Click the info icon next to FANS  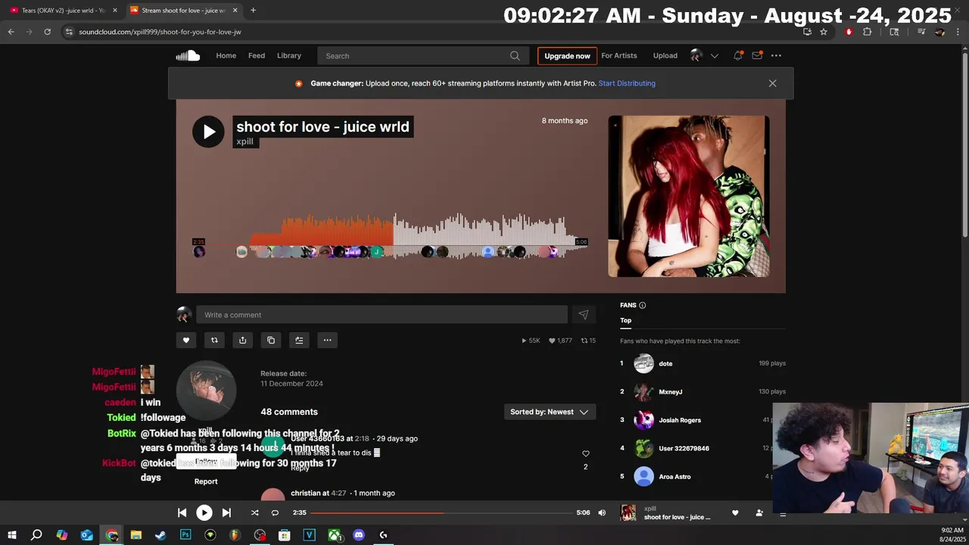click(x=643, y=305)
